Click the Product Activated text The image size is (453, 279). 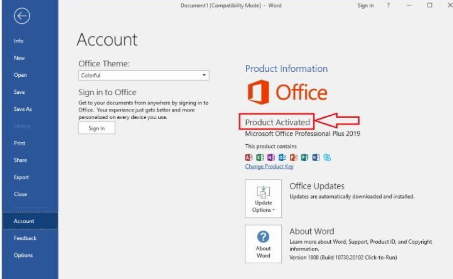tap(278, 123)
